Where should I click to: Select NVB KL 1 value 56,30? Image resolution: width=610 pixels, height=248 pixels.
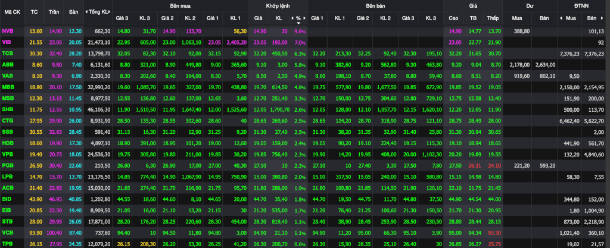(240, 31)
